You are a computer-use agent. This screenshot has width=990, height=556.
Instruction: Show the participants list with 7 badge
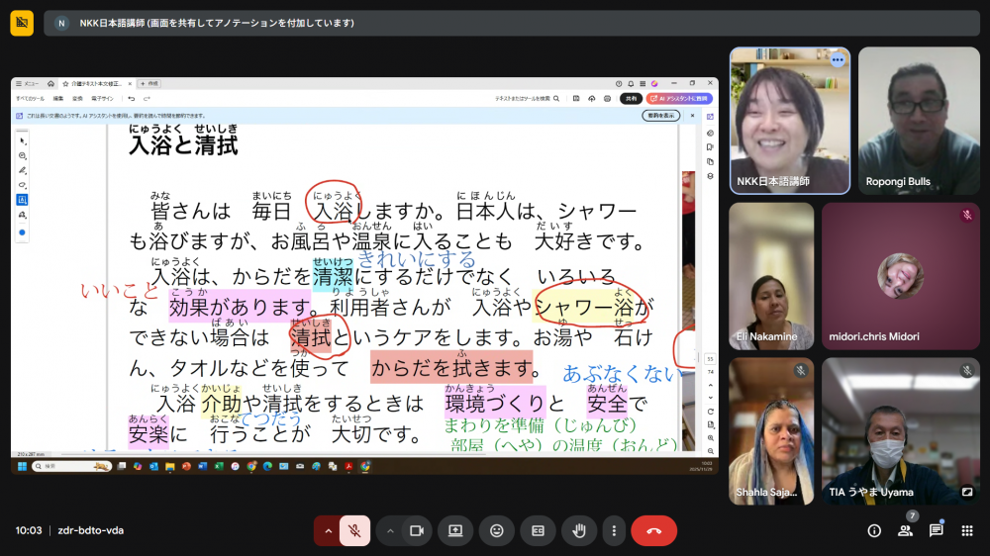[905, 531]
